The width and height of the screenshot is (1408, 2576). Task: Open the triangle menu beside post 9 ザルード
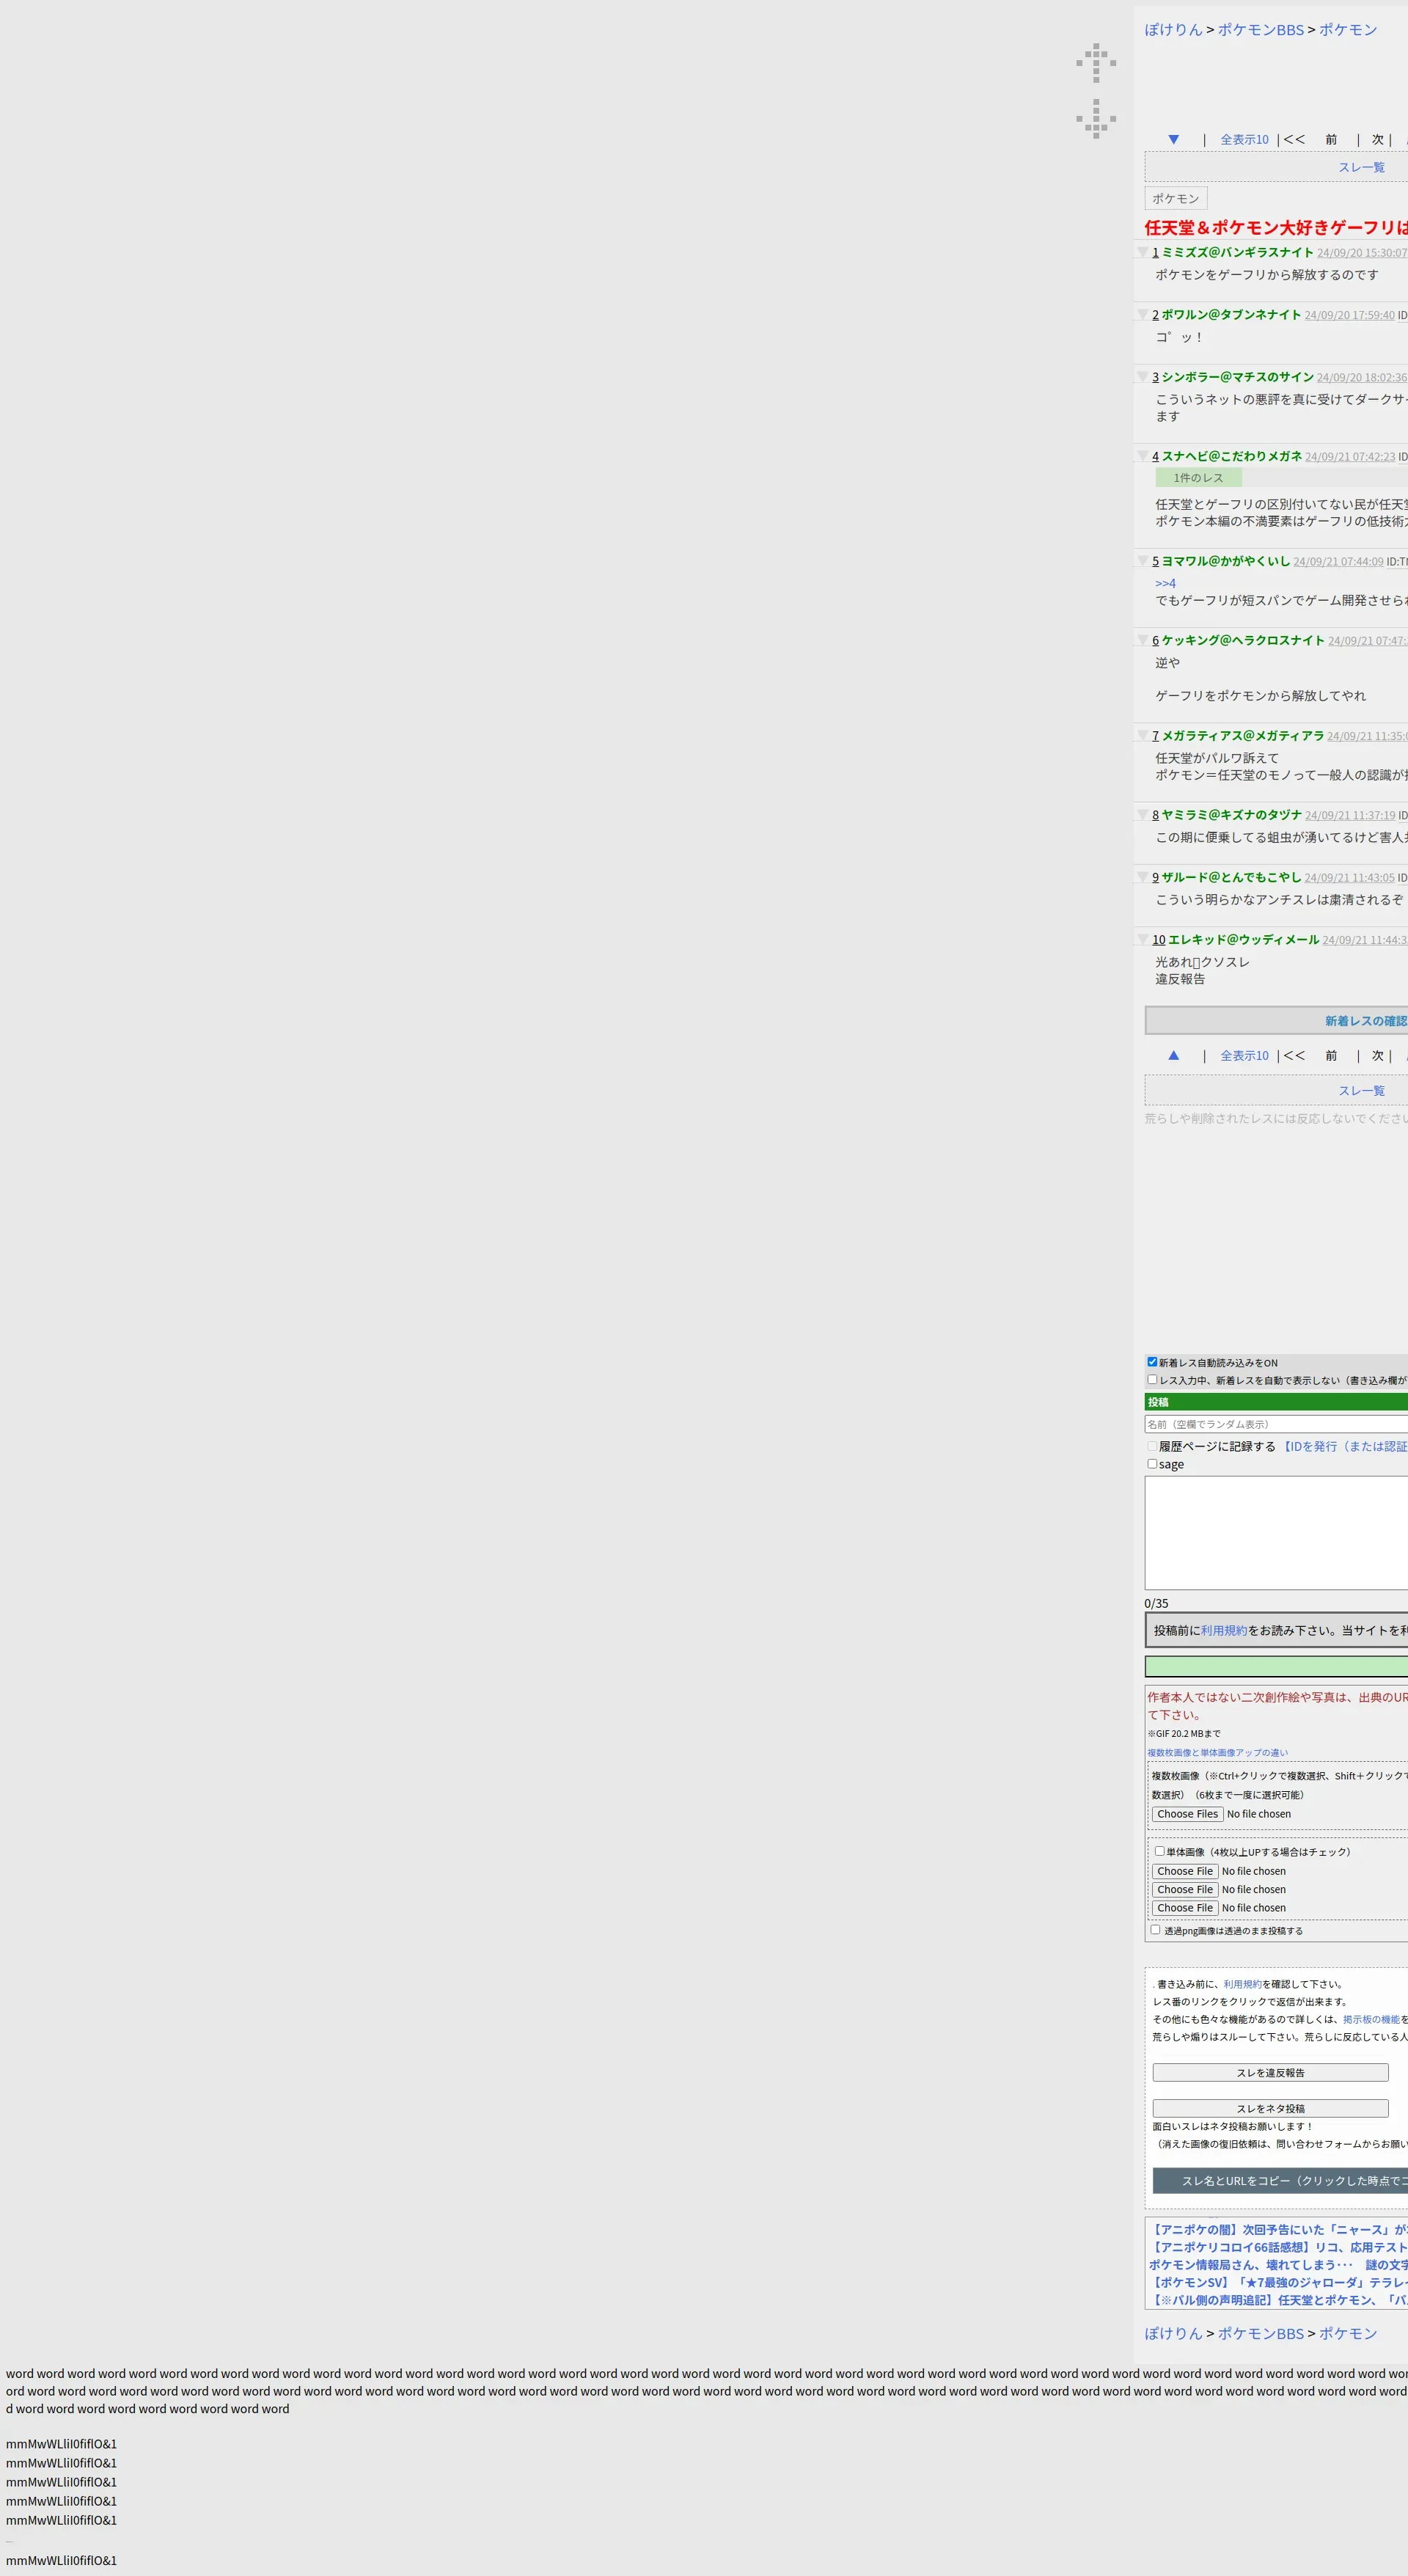tap(1142, 877)
